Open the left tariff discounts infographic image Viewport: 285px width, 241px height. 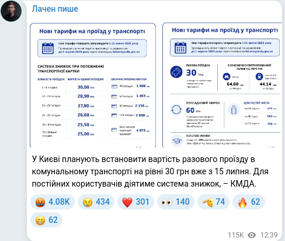[x=93, y=85]
